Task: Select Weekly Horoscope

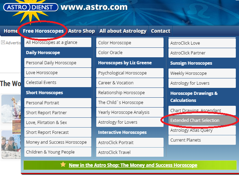Action: coord(202,73)
